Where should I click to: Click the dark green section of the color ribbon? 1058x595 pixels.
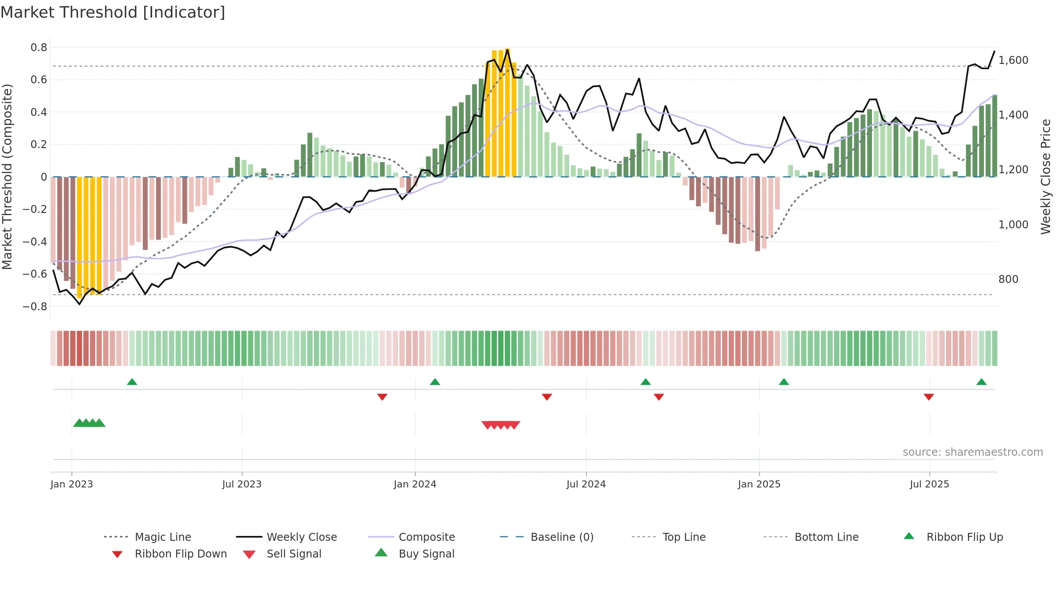(501, 348)
